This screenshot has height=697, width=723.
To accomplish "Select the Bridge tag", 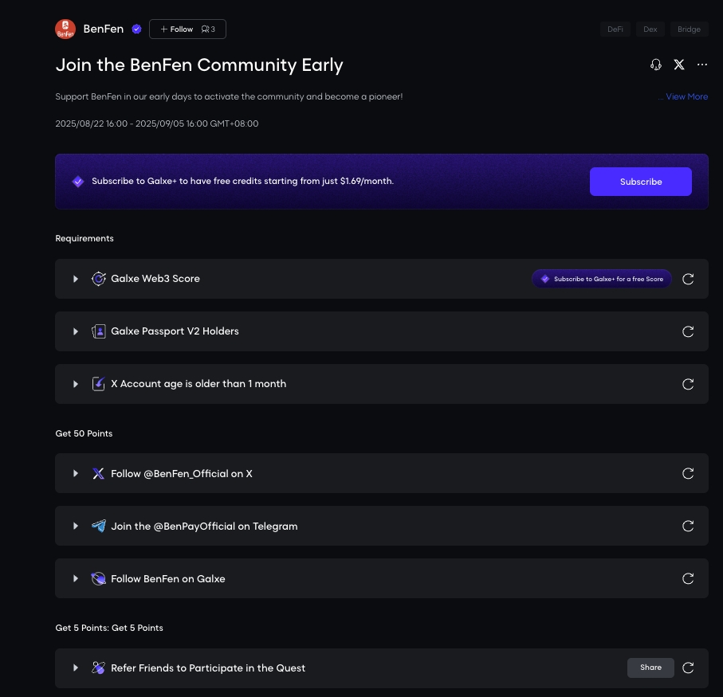I will (689, 29).
